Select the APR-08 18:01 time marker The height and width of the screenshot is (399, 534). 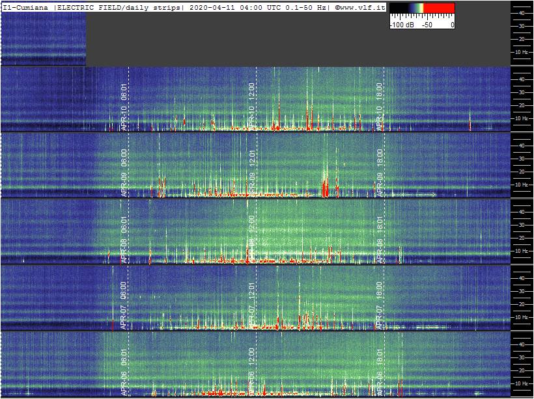380,239
